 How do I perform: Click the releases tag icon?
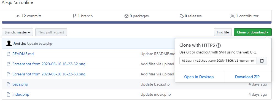coord(182,16)
